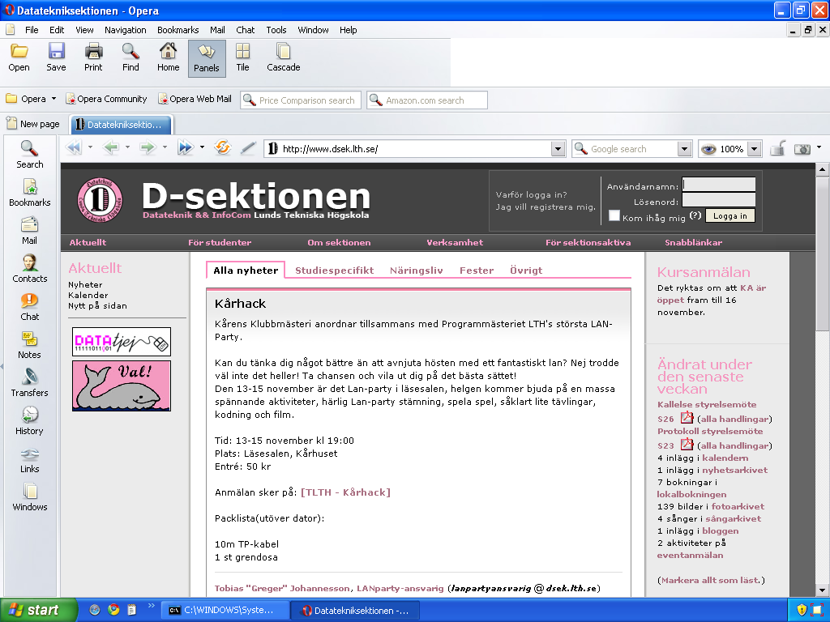830x622 pixels.
Task: Open the Fast Forward dropdown arrow
Action: 202,147
